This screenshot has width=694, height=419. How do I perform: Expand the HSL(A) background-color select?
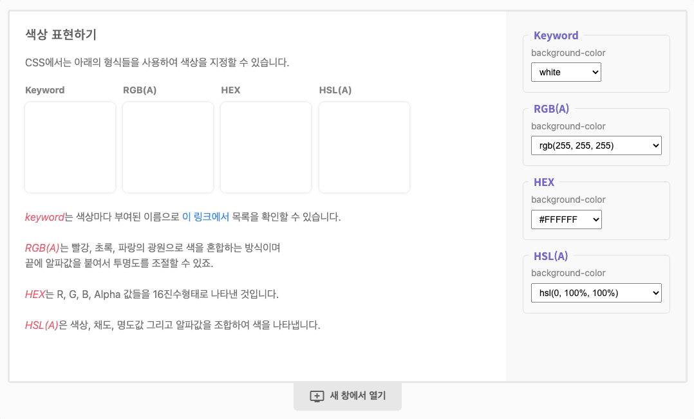tap(596, 293)
